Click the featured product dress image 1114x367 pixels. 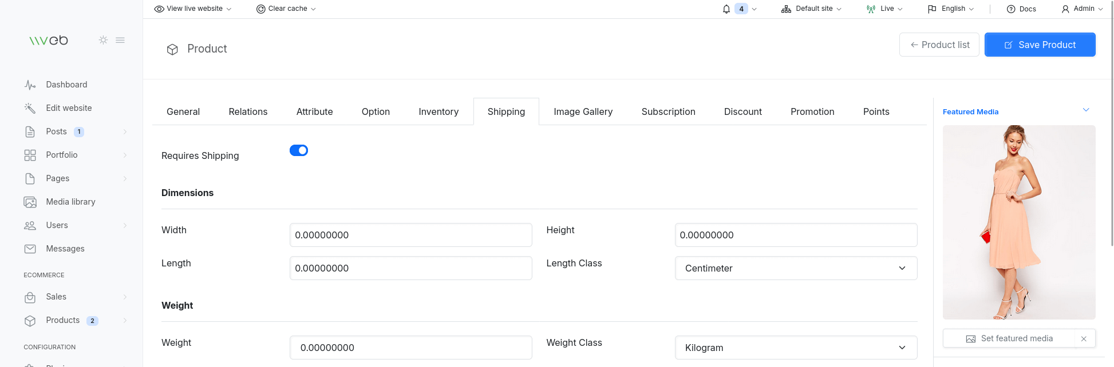1019,222
